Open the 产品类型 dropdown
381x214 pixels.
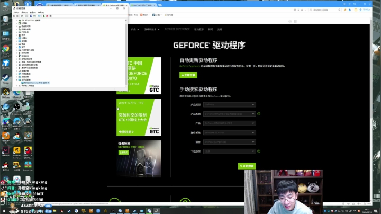(229, 104)
